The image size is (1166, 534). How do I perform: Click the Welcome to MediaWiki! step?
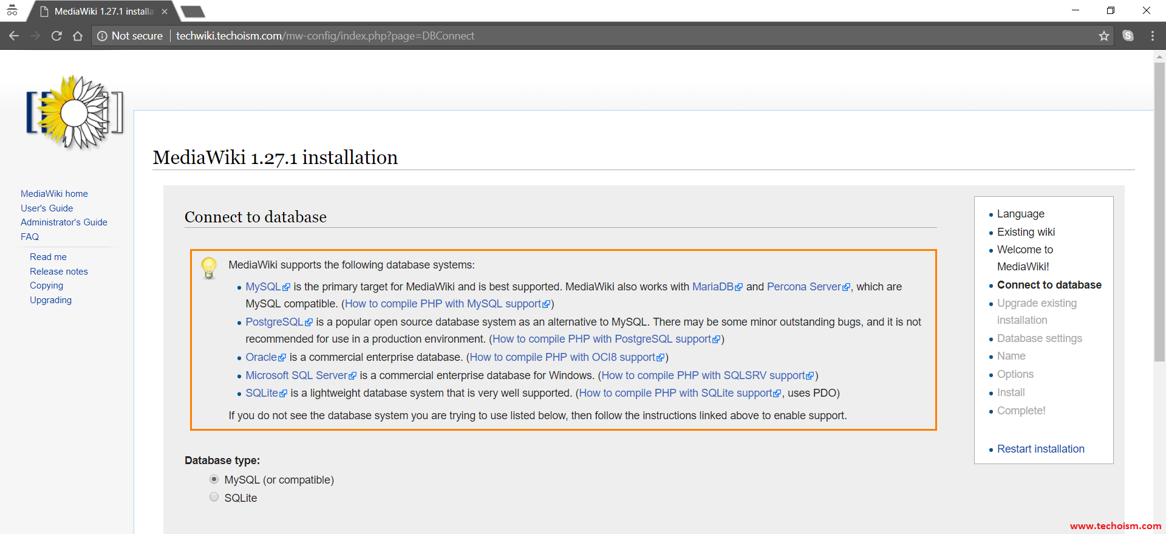coord(1025,258)
